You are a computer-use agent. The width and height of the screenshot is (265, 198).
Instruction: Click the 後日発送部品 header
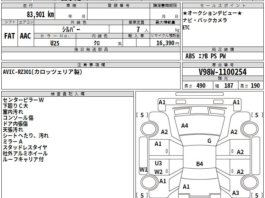[91, 49]
